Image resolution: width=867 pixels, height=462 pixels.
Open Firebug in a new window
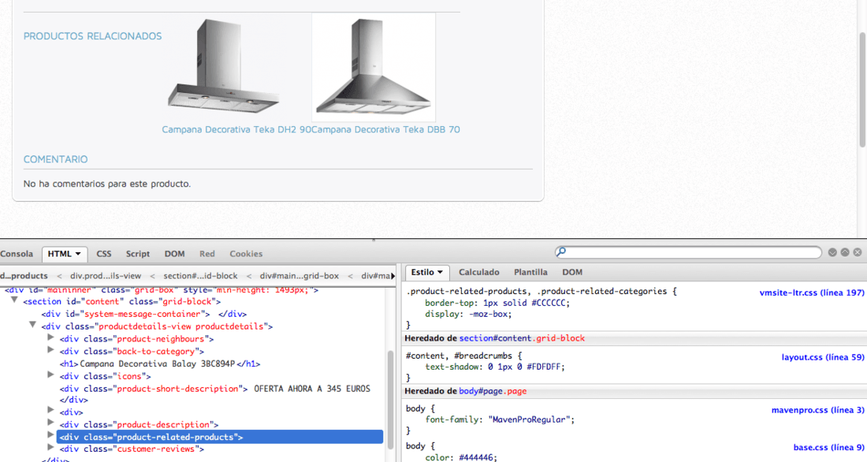pos(845,252)
